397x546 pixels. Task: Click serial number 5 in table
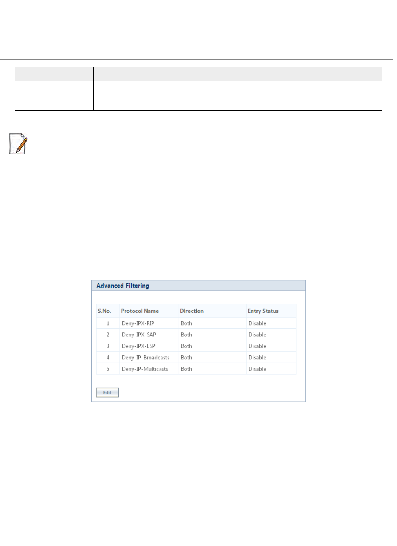[108, 369]
